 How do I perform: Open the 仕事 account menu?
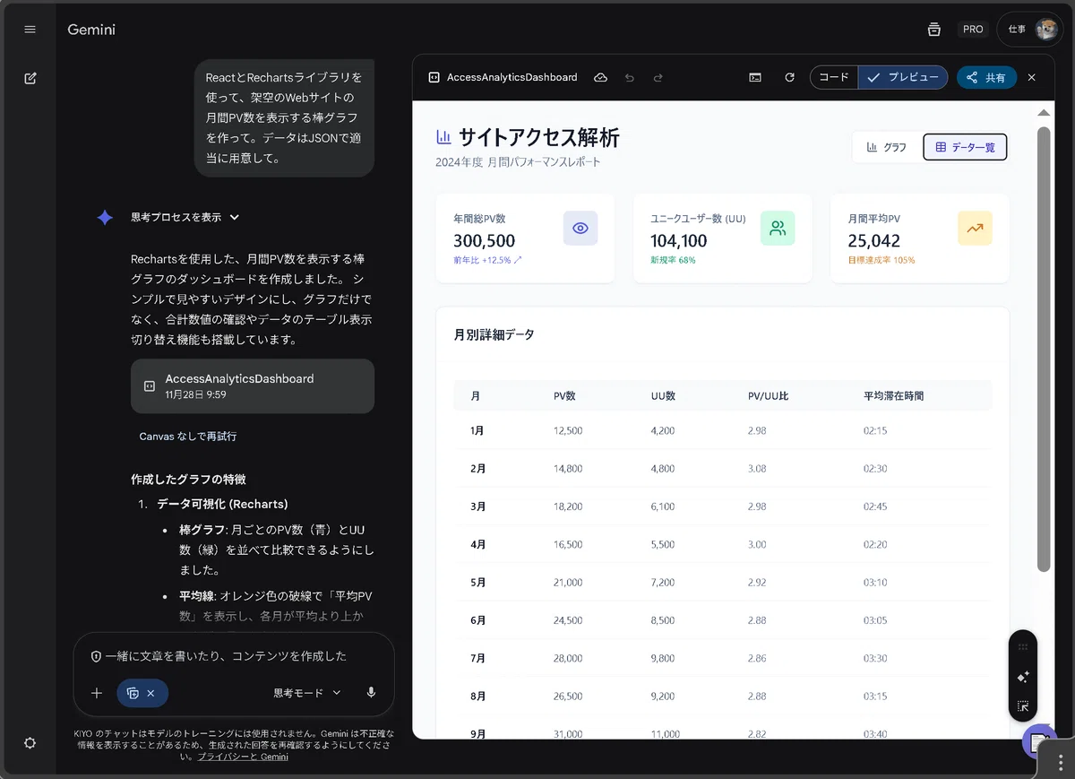click(1029, 30)
